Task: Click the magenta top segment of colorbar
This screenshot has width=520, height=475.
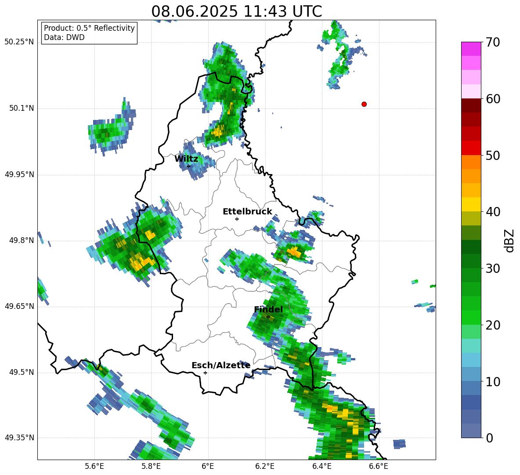Action: click(x=471, y=49)
